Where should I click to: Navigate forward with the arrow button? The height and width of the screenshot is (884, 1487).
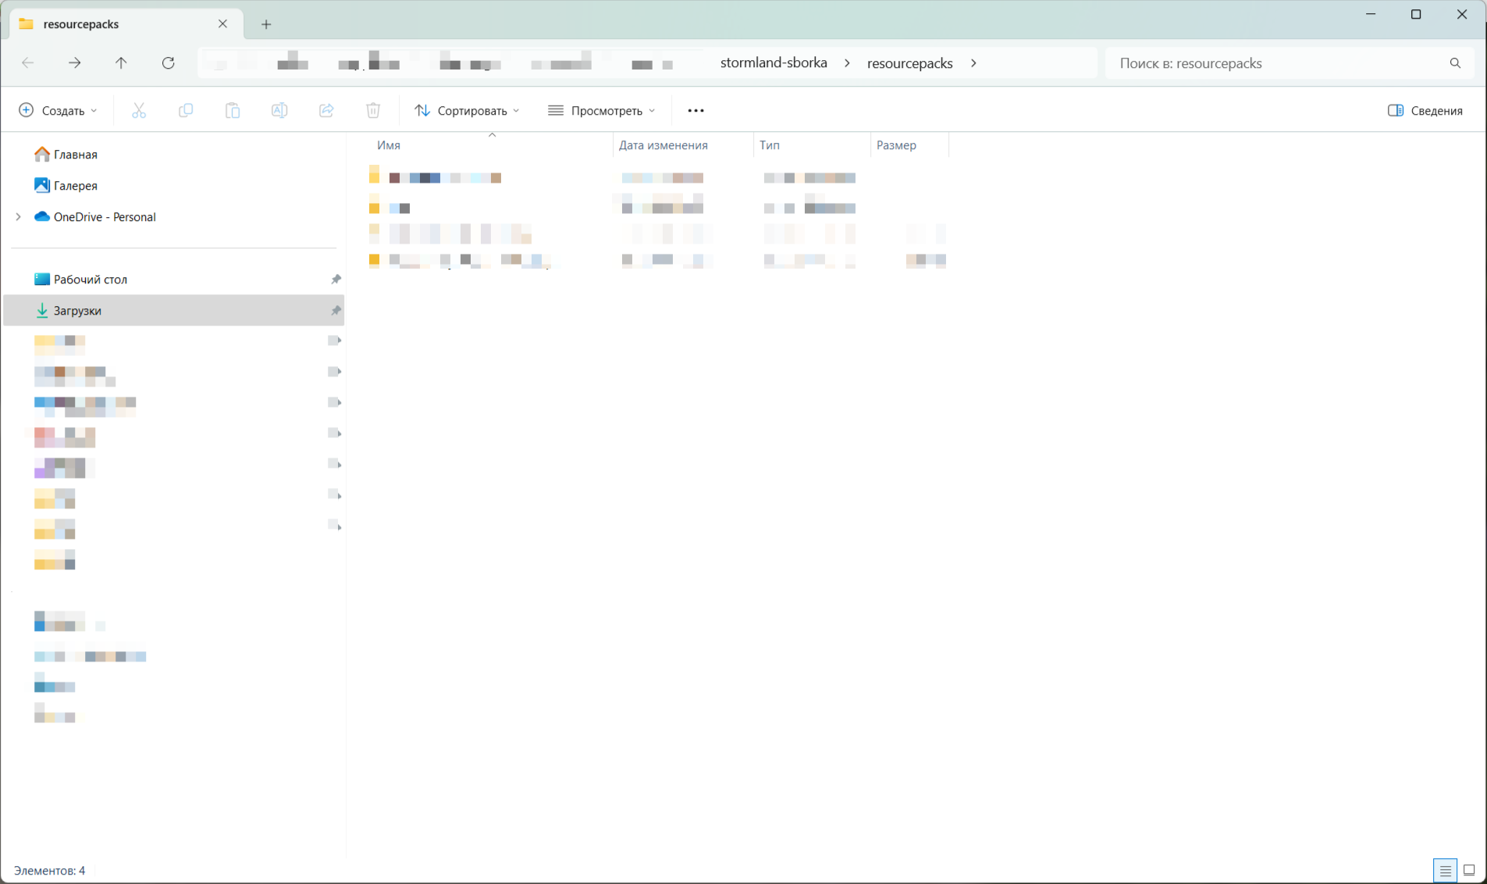tap(74, 63)
